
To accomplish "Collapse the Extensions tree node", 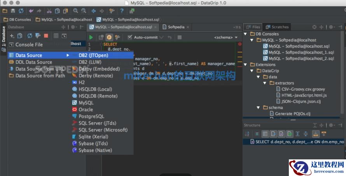I will [x=245, y=65].
